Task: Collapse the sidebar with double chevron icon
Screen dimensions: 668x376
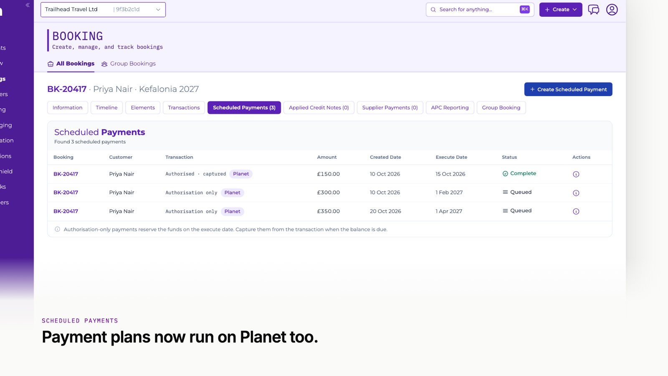Action: point(28,5)
